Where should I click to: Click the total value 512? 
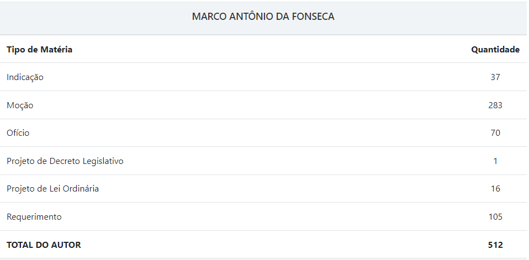tap(495, 245)
